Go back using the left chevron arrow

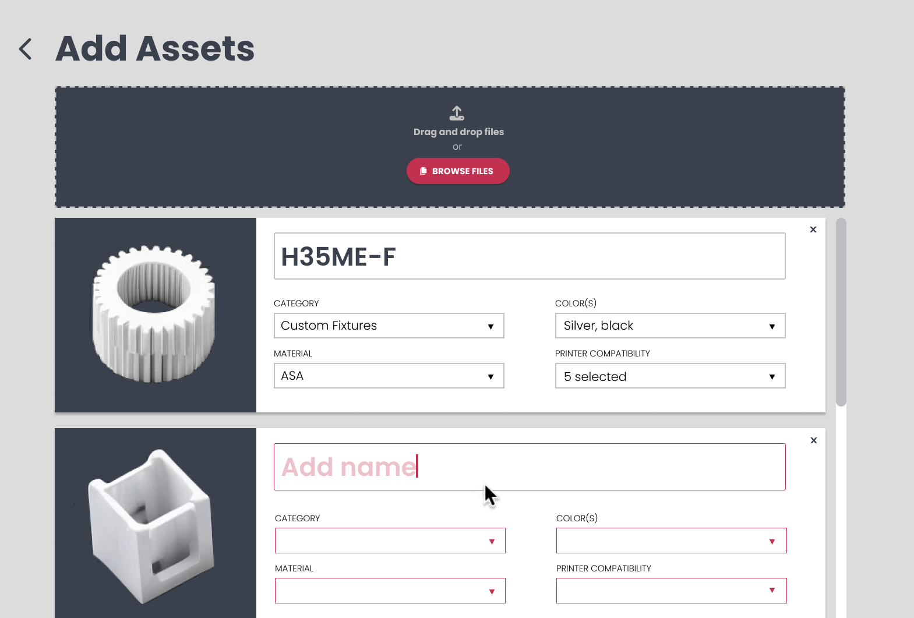point(25,49)
